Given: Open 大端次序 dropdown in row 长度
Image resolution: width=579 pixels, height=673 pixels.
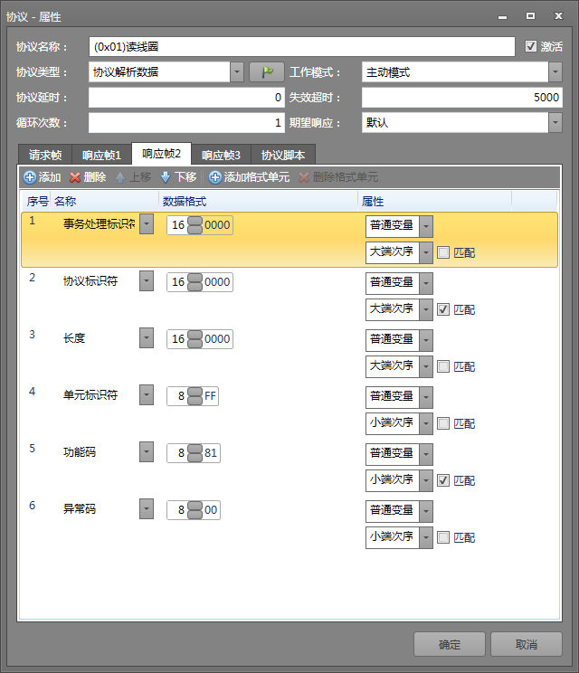Looking at the screenshot, I should pyautogui.click(x=426, y=366).
